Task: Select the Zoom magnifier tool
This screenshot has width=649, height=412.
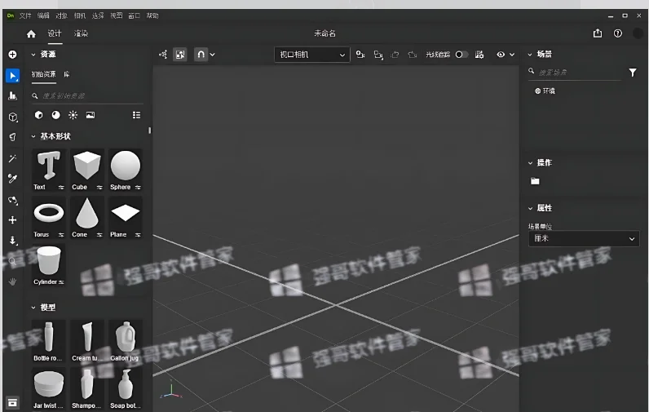Action: pyautogui.click(x=12, y=261)
